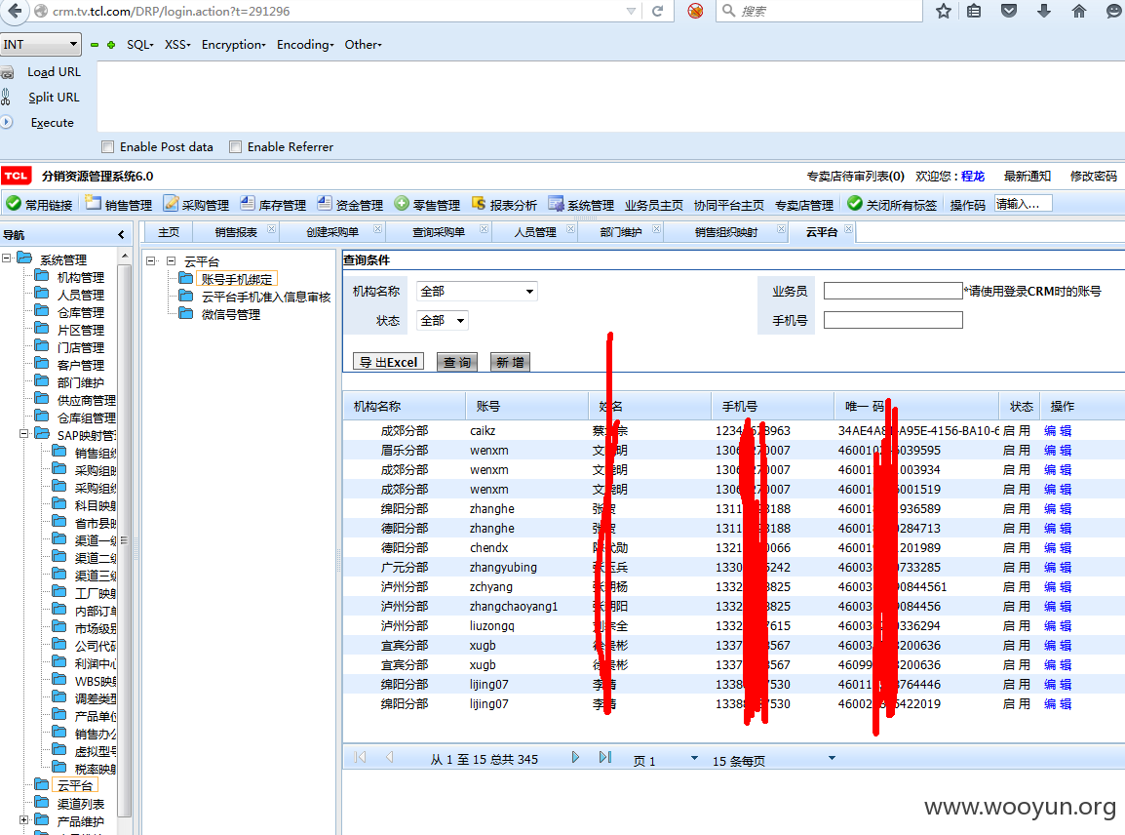
Task: Select 微信号管理 tree item
Action: [x=230, y=314]
